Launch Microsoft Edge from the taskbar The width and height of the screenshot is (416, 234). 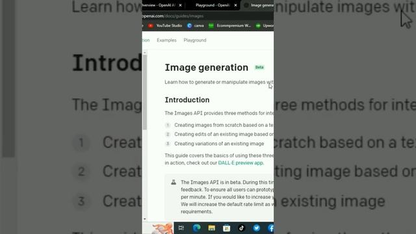196,228
